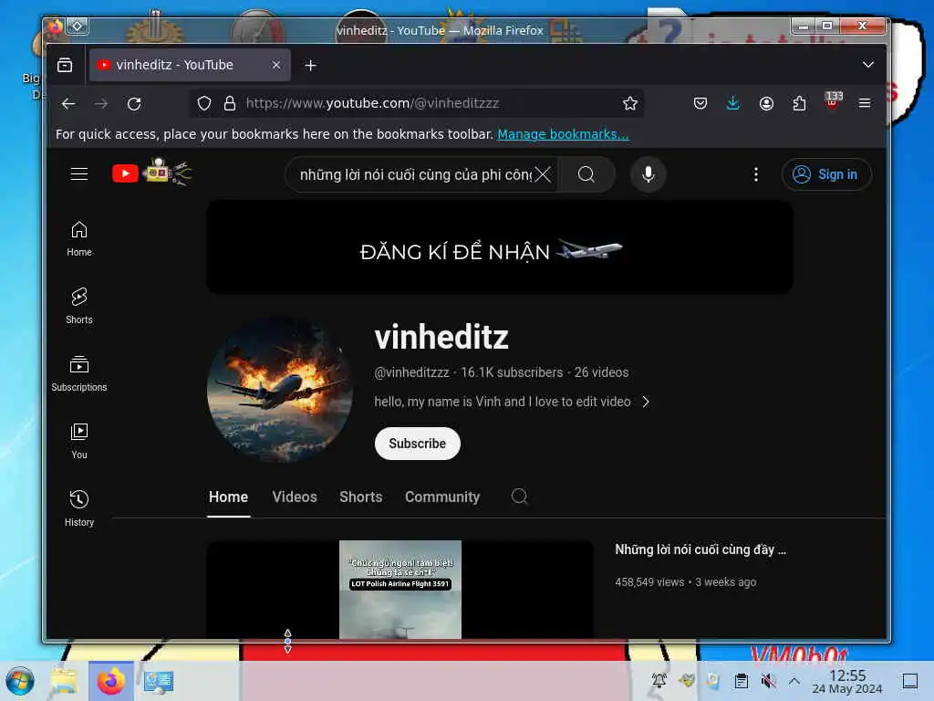This screenshot has width=934, height=701.
Task: Open Shorts in the YouTube sidebar
Action: click(x=79, y=306)
